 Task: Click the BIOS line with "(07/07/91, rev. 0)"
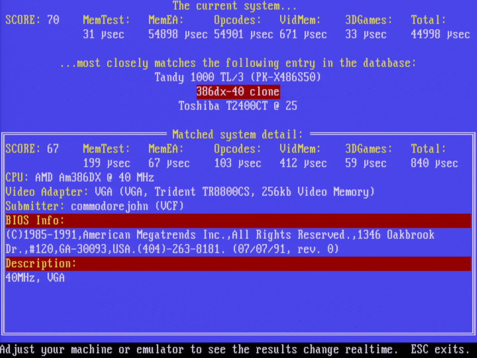172,249
